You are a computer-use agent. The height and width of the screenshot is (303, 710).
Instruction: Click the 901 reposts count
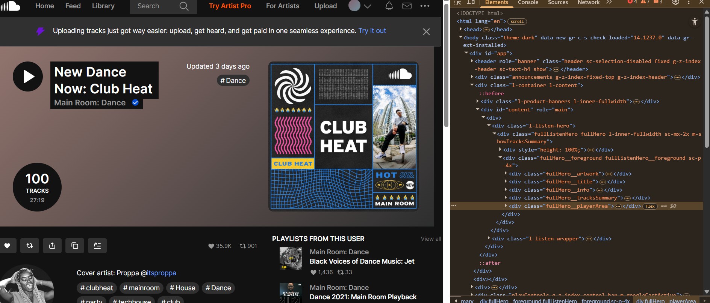pos(248,246)
